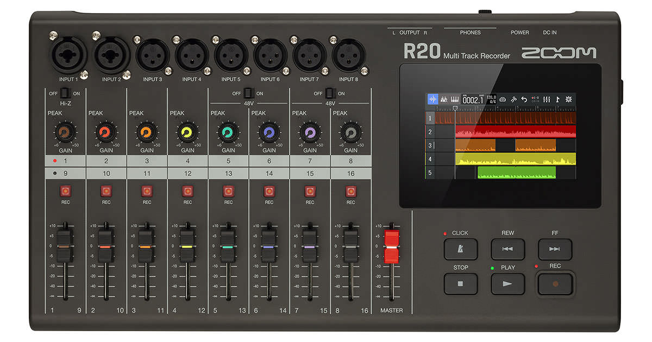Tap the 0002.1 counter display
Viewport: 652px width, 342px height.
(473, 99)
